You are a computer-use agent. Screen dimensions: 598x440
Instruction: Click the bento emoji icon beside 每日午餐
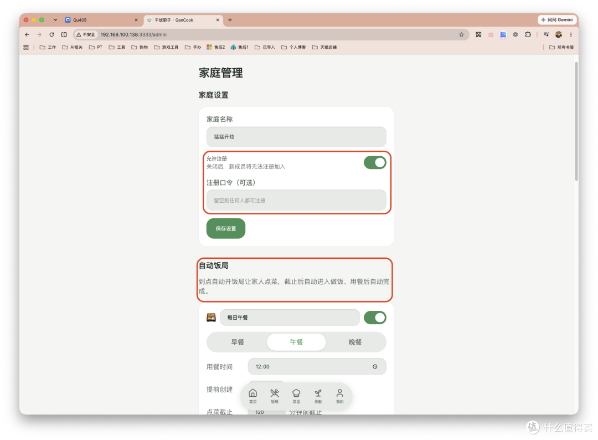coord(212,317)
